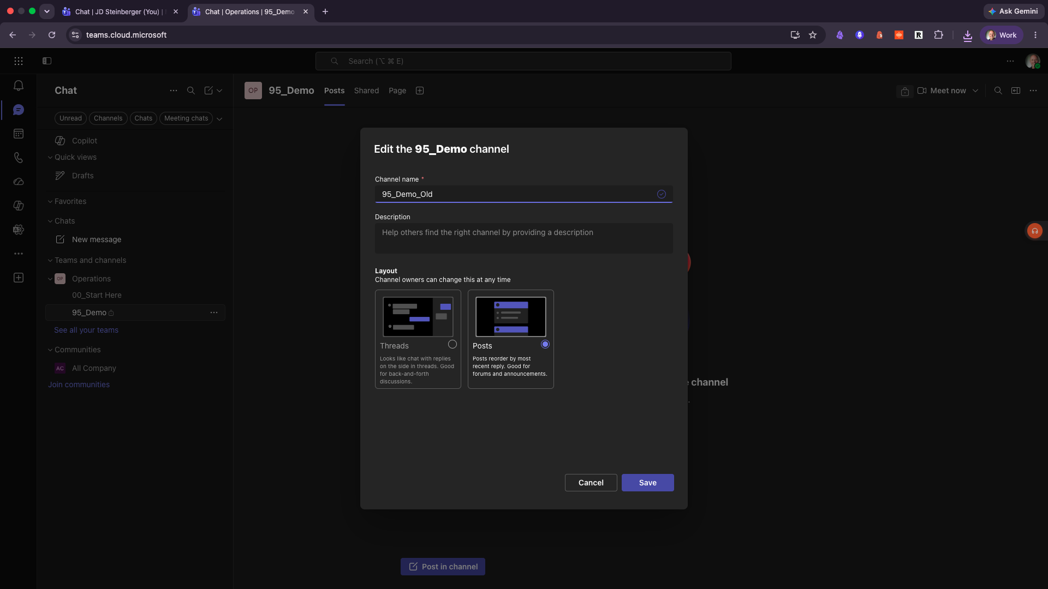Viewport: 1048px width, 589px height.
Task: Click the Add apps plus icon
Action: (19, 278)
